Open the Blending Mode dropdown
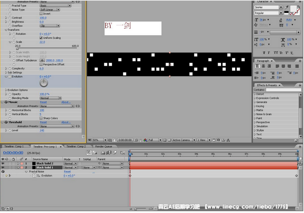This screenshot has width=304, height=213. tap(51, 98)
